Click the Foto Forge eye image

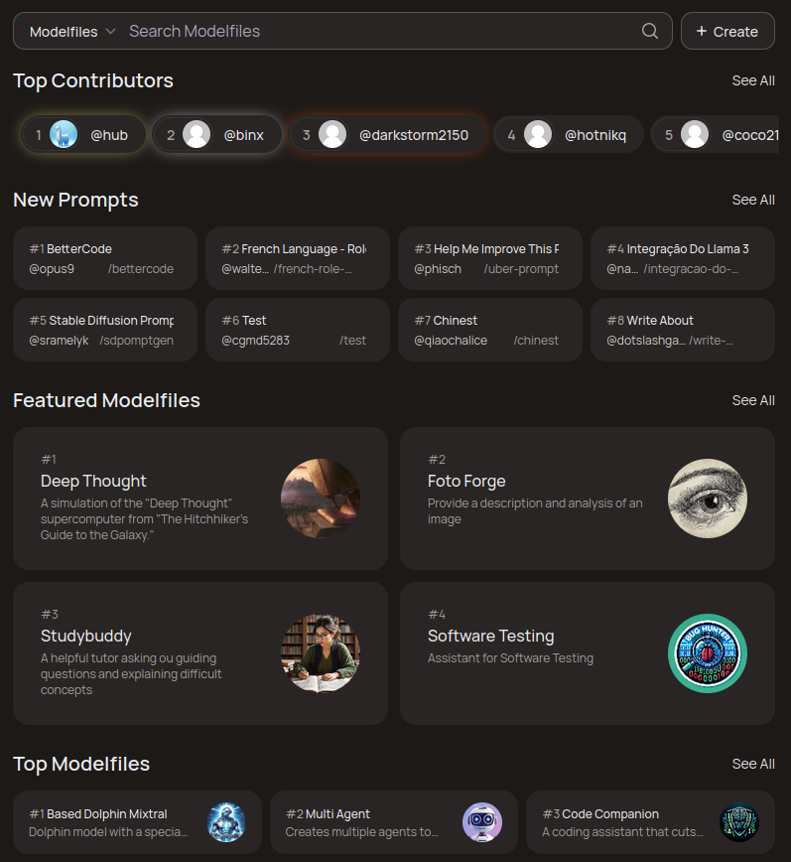(708, 499)
